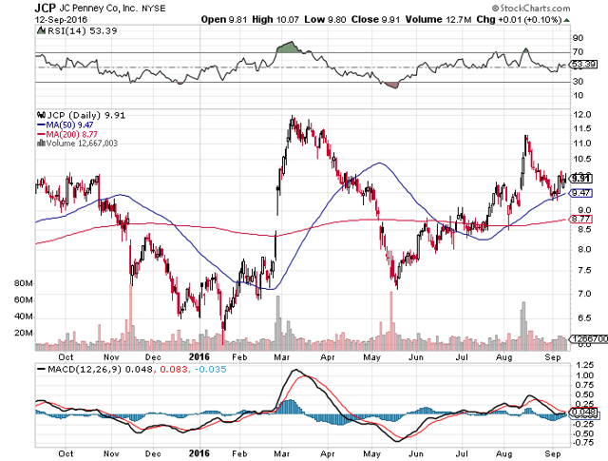This screenshot has height=461, width=608.
Task: Click the 10.5 price axis label
Action: click(x=582, y=159)
